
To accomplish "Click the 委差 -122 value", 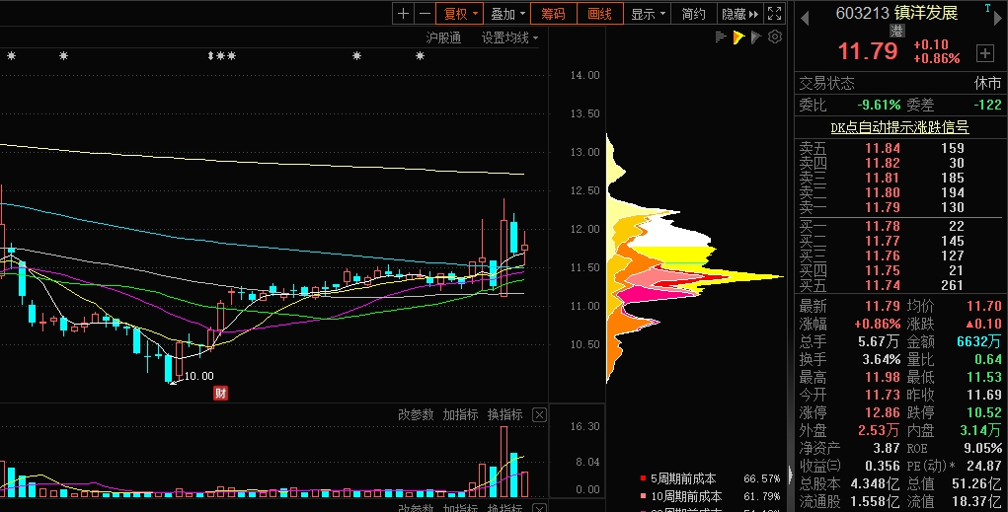I will tap(987, 105).
